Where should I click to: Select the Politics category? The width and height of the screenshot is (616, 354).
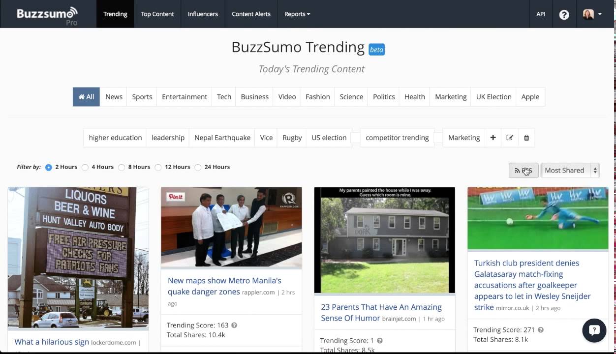384,97
